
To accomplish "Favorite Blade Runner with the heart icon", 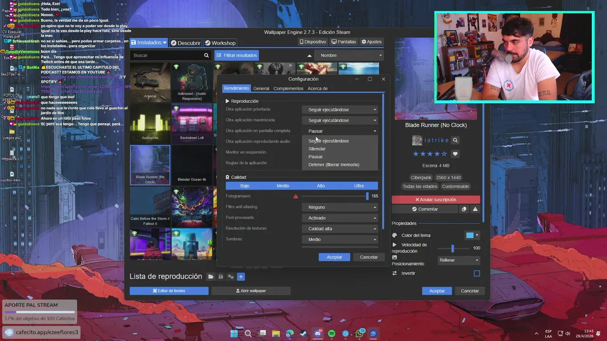I will [455, 154].
